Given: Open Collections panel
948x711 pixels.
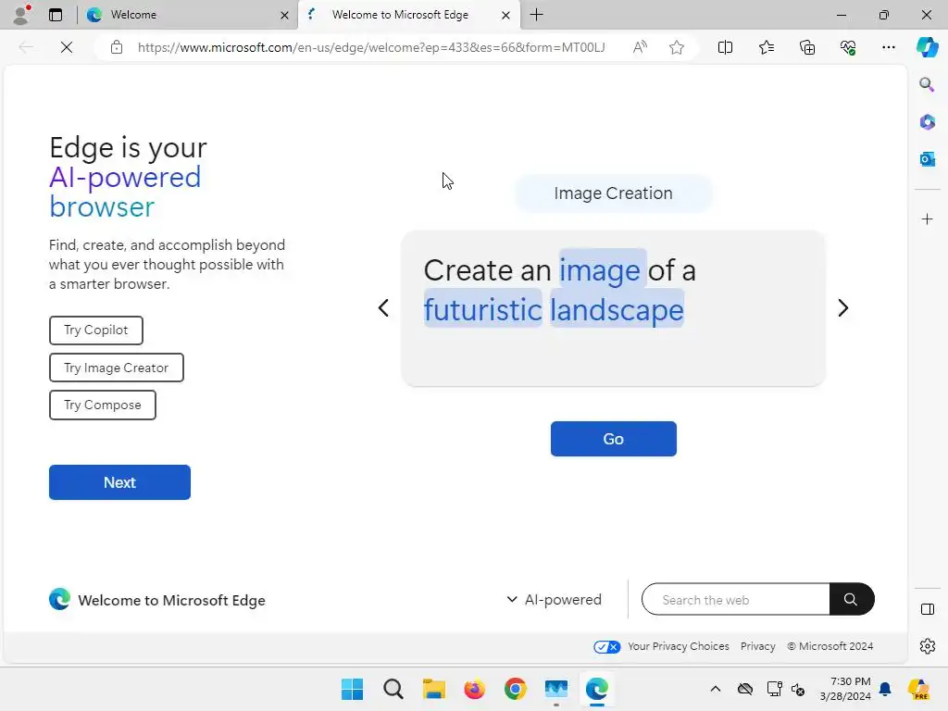Looking at the screenshot, I should [x=807, y=47].
